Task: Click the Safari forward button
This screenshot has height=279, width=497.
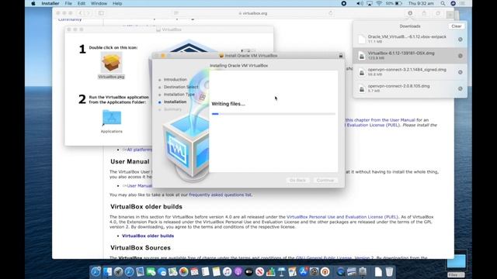Action: point(88,13)
